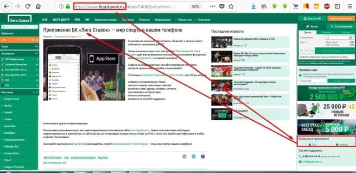The width and height of the screenshot is (356, 173).
Task: Click the bet number field under Проверка пари
Action: [x=313, y=81]
